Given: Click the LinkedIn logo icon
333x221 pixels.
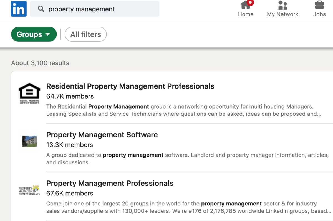Looking at the screenshot, I should (19, 9).
